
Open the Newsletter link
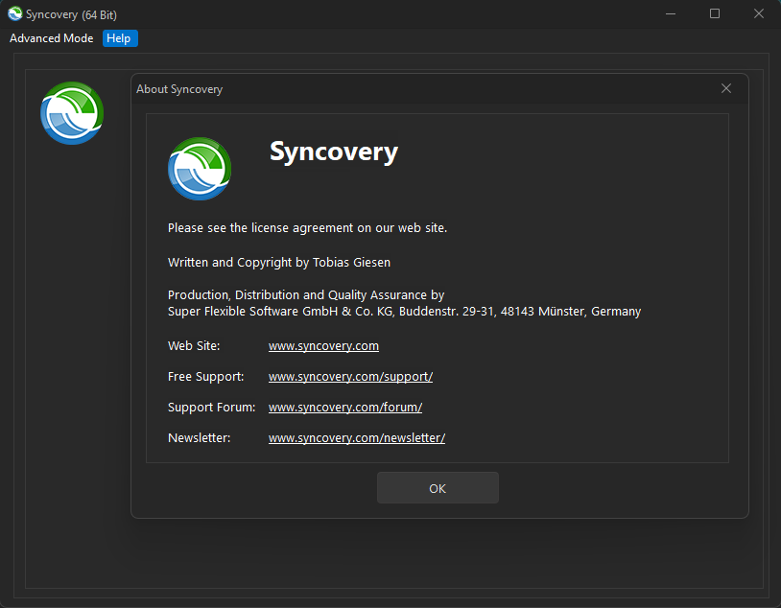[x=357, y=437]
